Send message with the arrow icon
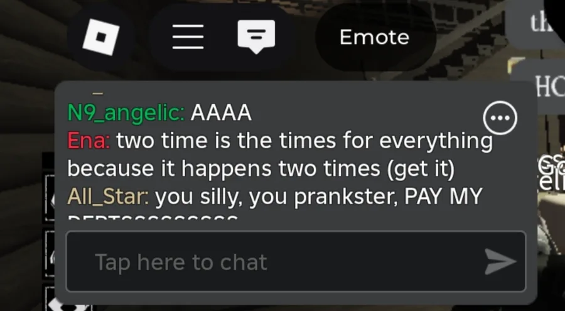The width and height of the screenshot is (565, 311). [500, 261]
